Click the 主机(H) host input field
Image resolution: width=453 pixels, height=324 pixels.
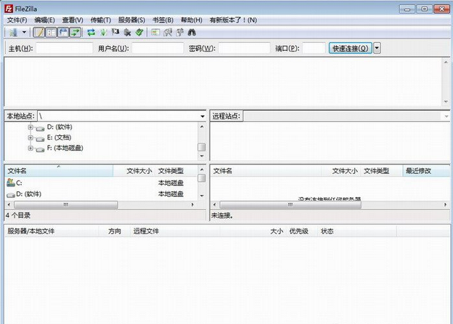pos(65,48)
